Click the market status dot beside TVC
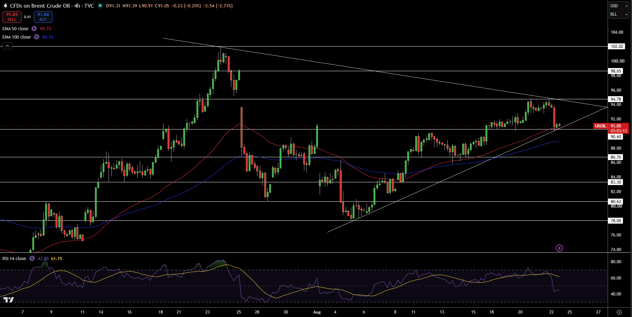 100,6
